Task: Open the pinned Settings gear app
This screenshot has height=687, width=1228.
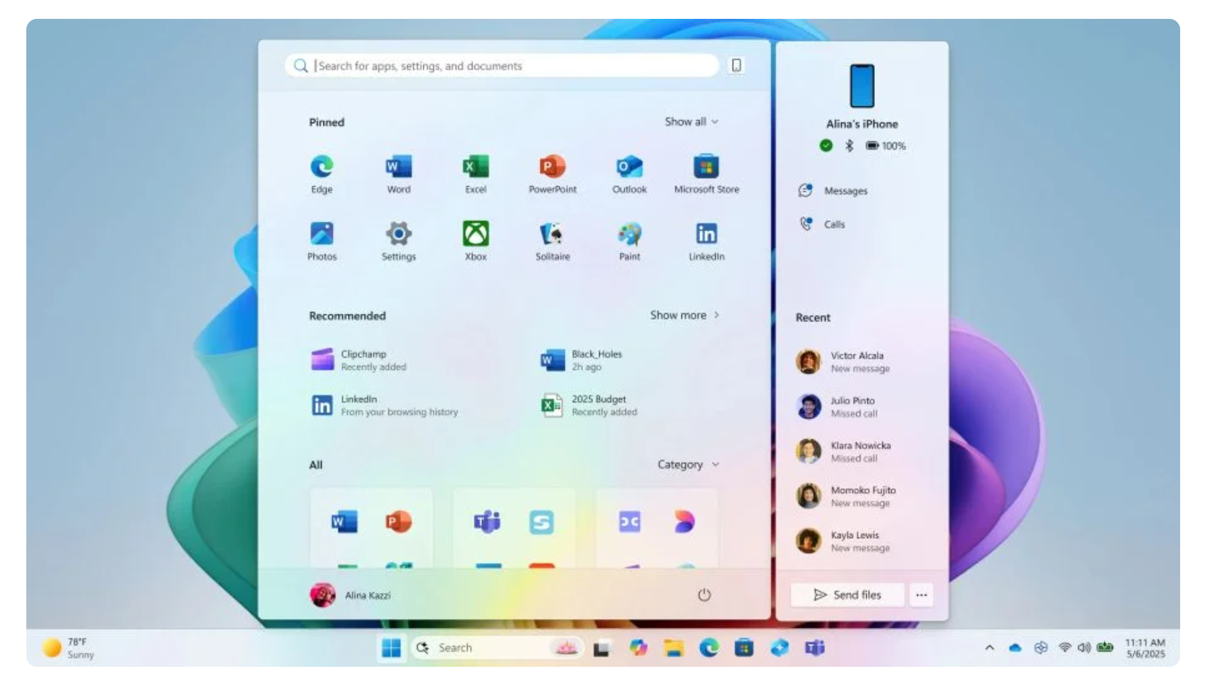Action: pyautogui.click(x=398, y=241)
